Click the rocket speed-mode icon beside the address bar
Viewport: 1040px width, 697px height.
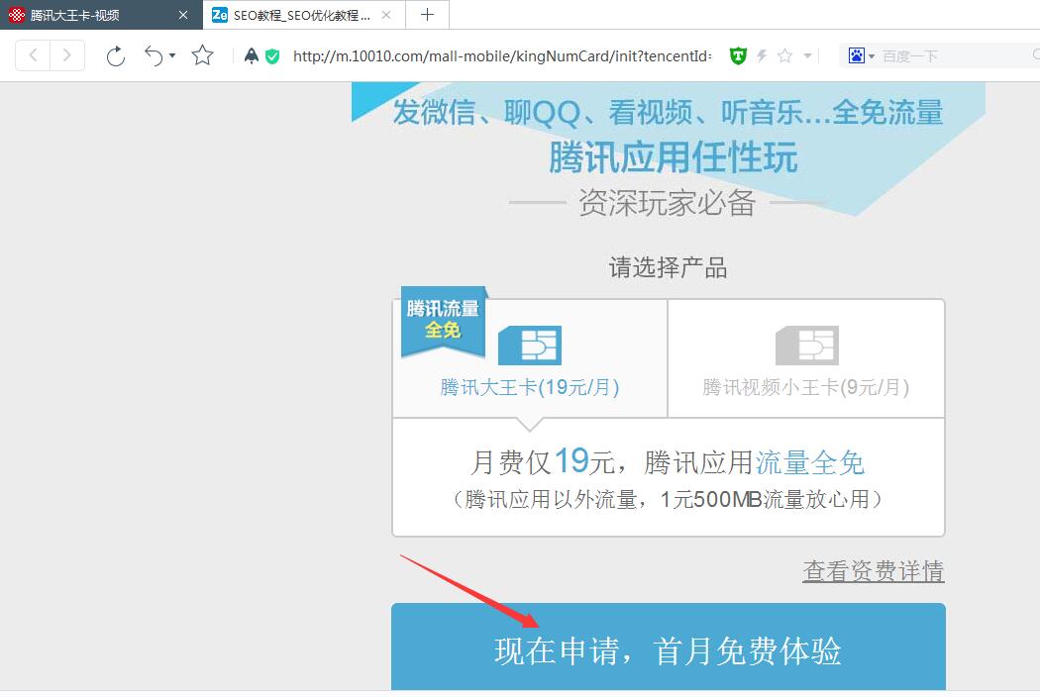(x=251, y=56)
